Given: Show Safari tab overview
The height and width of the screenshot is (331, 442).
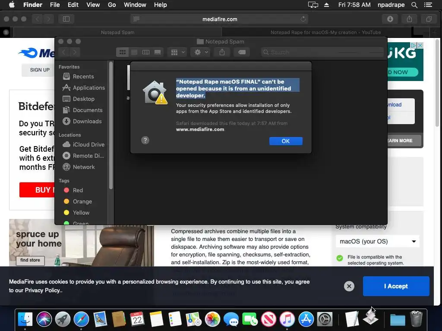Looking at the screenshot, I should [x=429, y=19].
